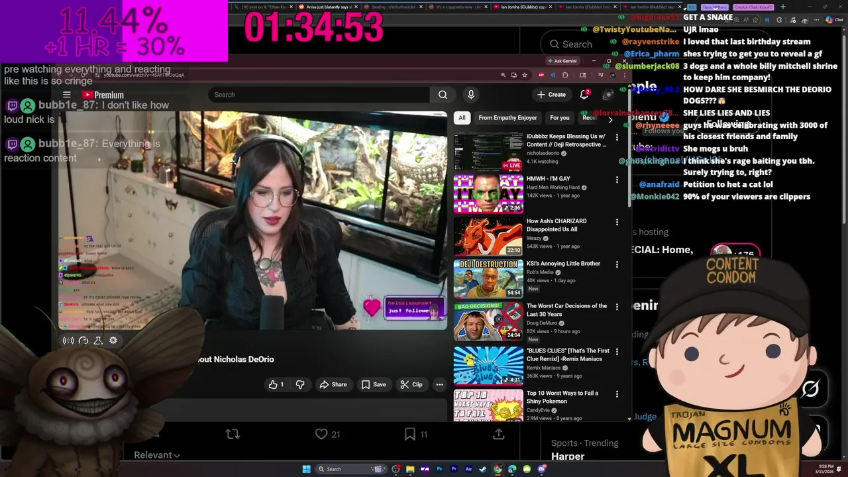Screen dimensions: 848x477
Task: Open options menu for HMWH - I'M GAY
Action: tap(617, 180)
